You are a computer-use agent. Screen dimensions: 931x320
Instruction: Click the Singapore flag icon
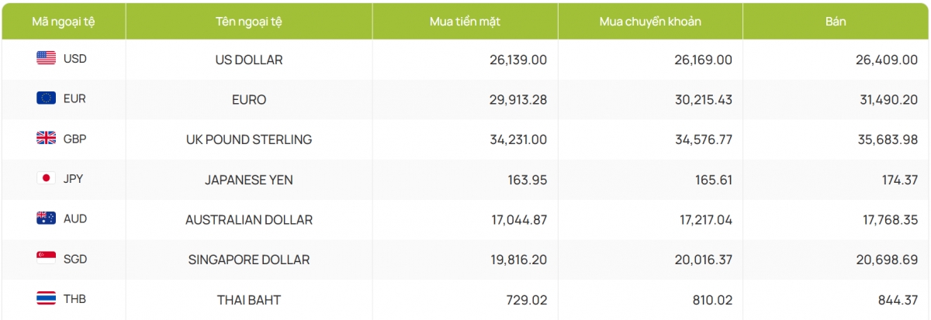pyautogui.click(x=46, y=259)
